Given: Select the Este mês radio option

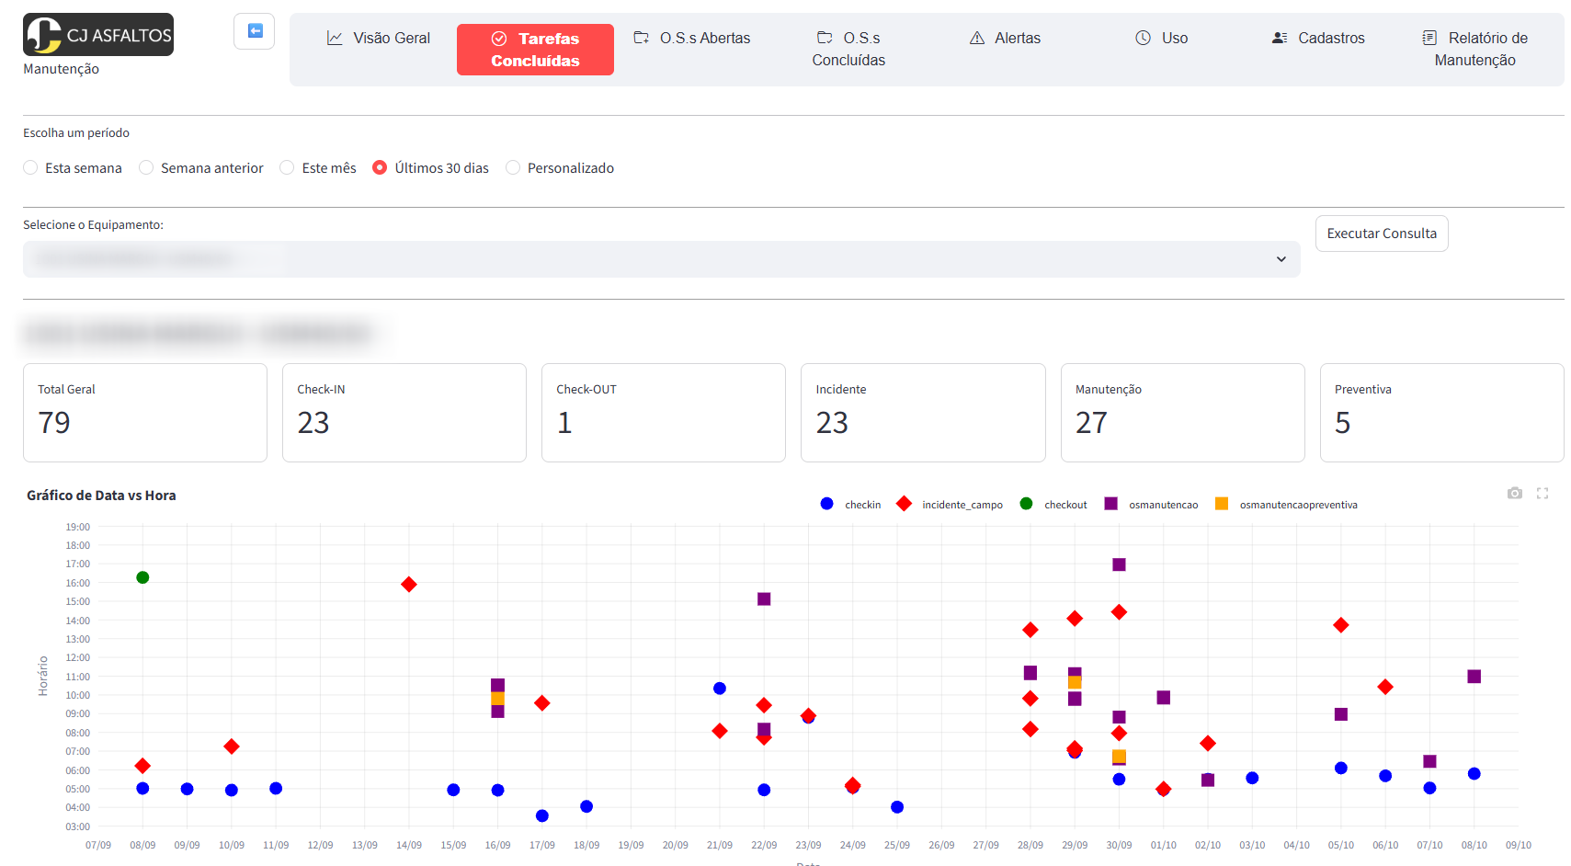Looking at the screenshot, I should click(x=287, y=167).
